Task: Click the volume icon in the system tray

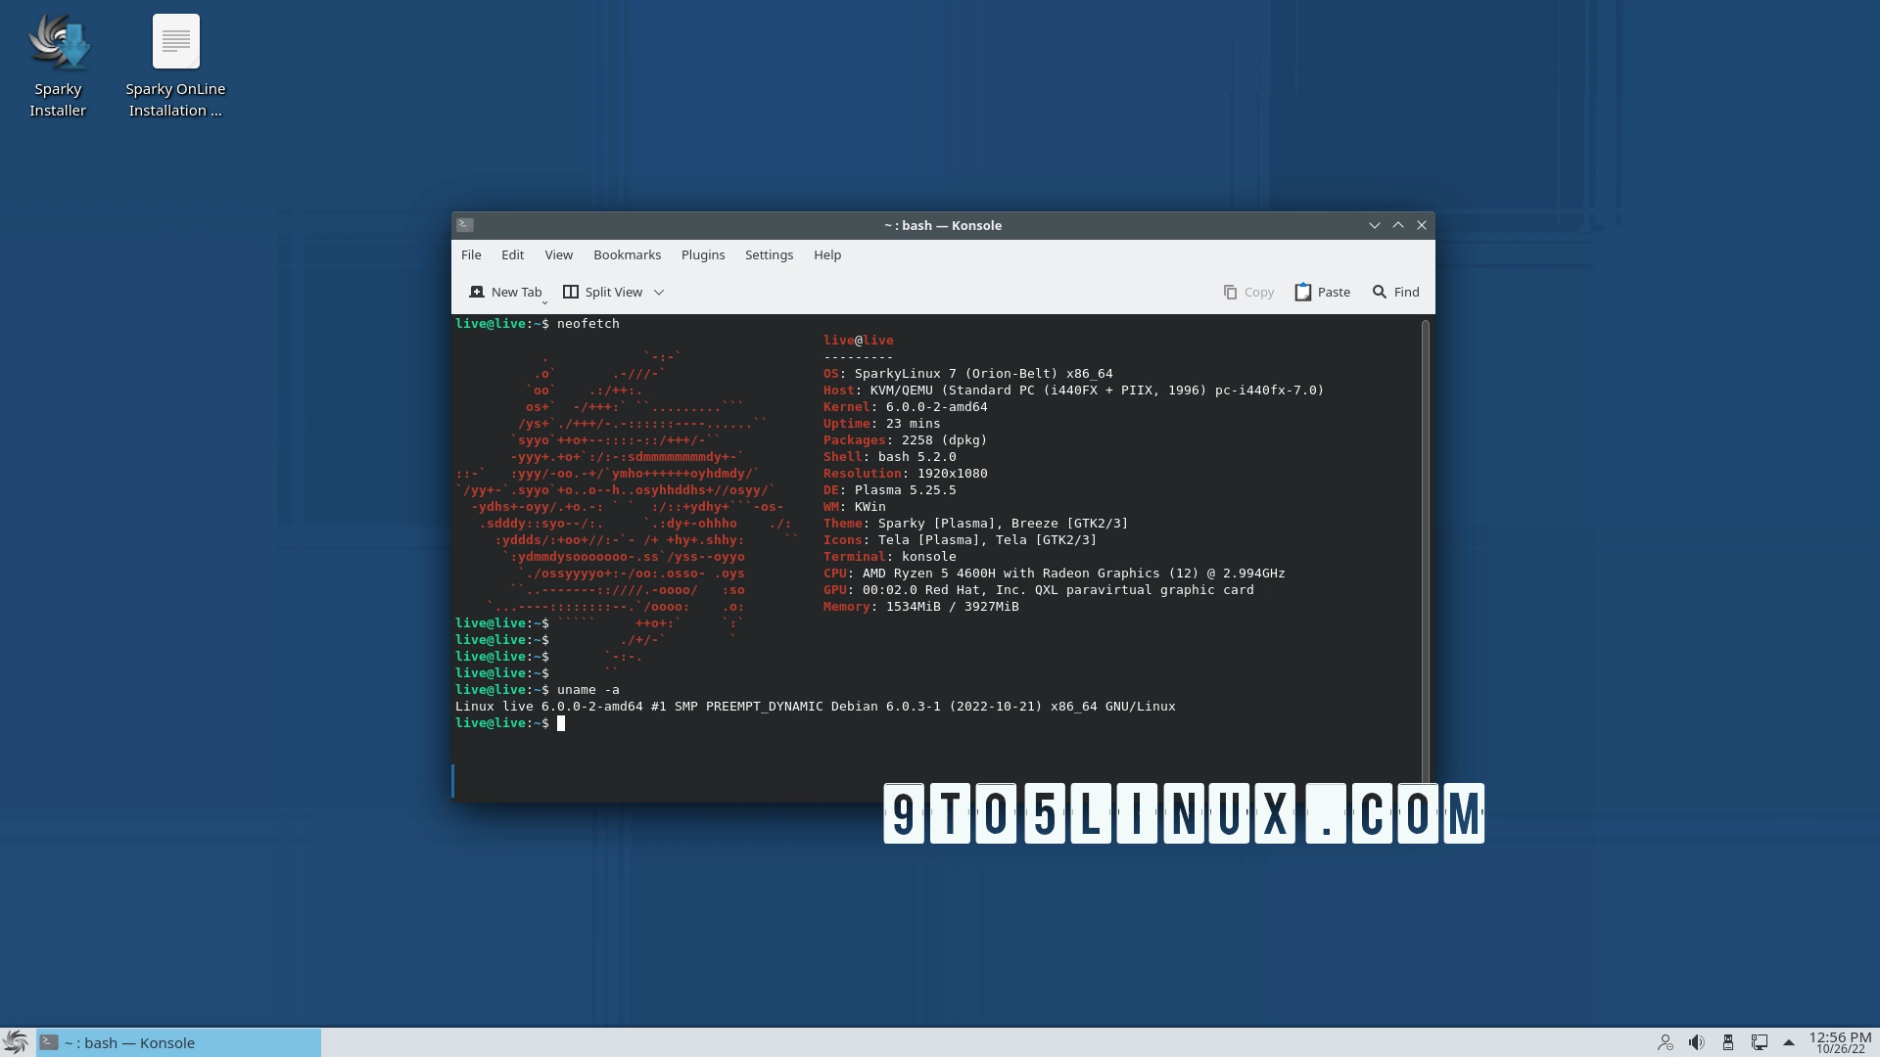Action: (1696, 1043)
